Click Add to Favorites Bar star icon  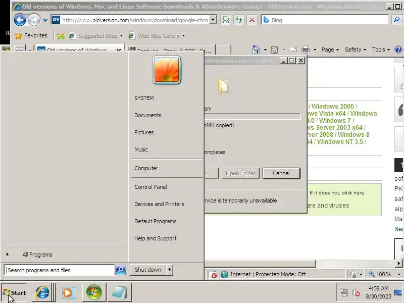(61, 36)
